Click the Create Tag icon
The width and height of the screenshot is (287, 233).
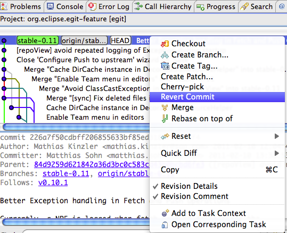coord(165,66)
